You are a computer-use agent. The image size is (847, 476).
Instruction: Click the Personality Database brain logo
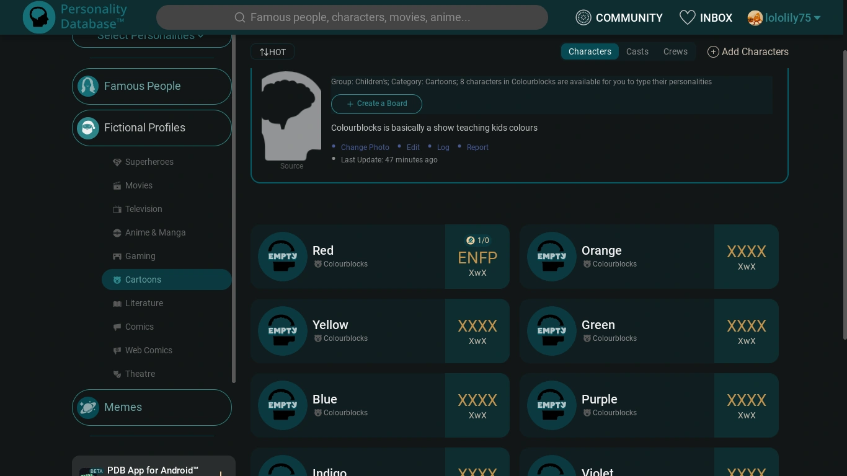(38, 17)
